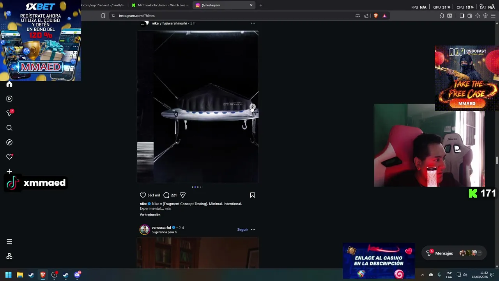Show hidden system tray icons chevron
Image resolution: width=499 pixels, height=281 pixels.
(x=422, y=275)
